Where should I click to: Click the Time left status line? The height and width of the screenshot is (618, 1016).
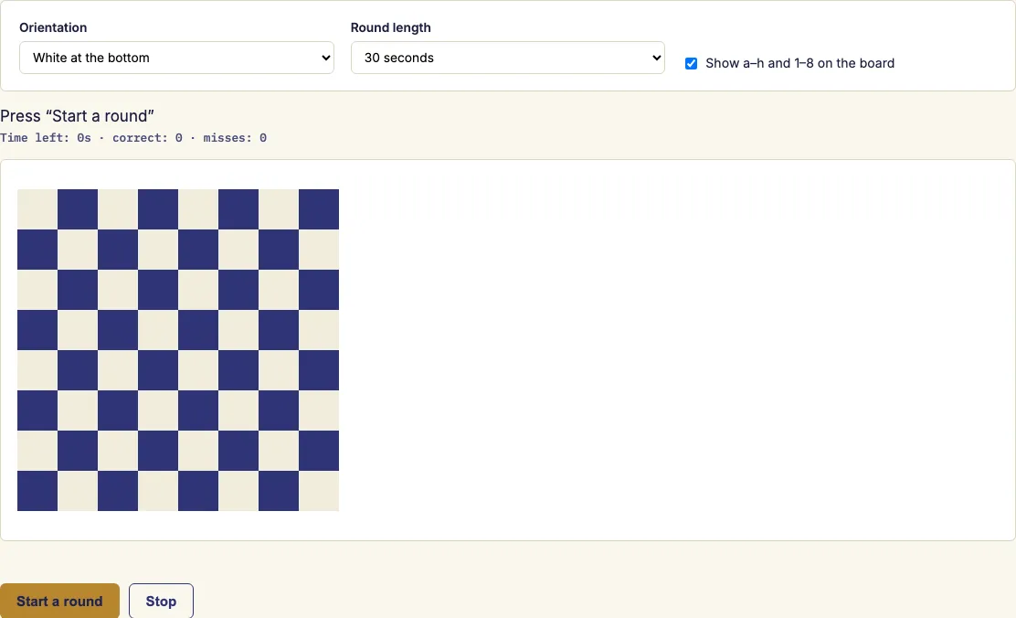133,137
